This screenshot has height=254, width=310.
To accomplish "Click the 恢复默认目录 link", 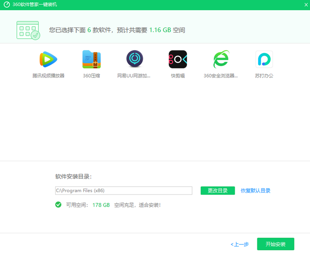I will [256, 191].
